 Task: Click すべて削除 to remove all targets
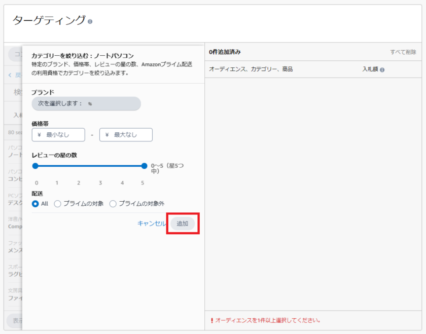(x=403, y=52)
